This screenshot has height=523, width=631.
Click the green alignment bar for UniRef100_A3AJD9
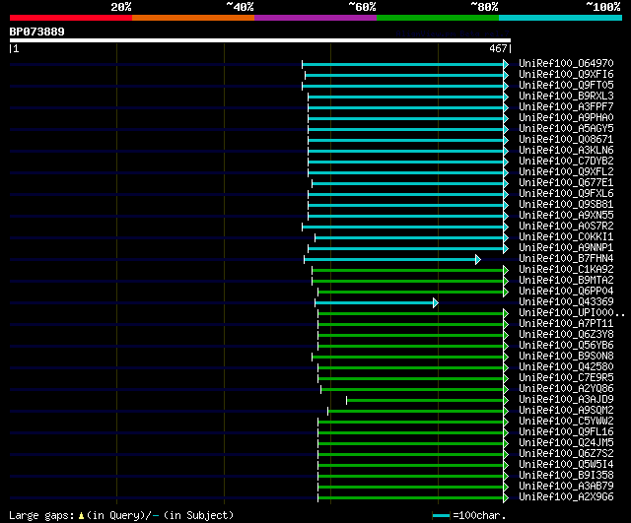tap(425, 401)
